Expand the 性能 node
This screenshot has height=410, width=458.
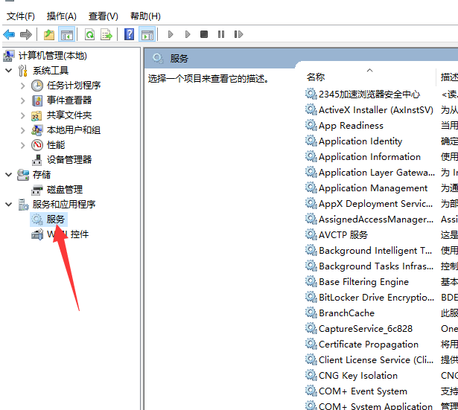[23, 145]
